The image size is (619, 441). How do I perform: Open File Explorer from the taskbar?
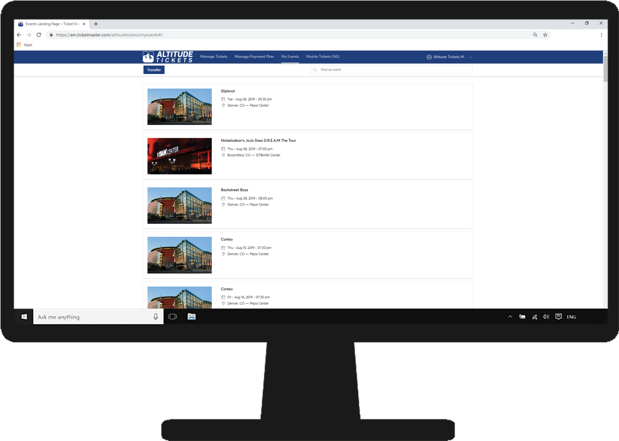(191, 317)
